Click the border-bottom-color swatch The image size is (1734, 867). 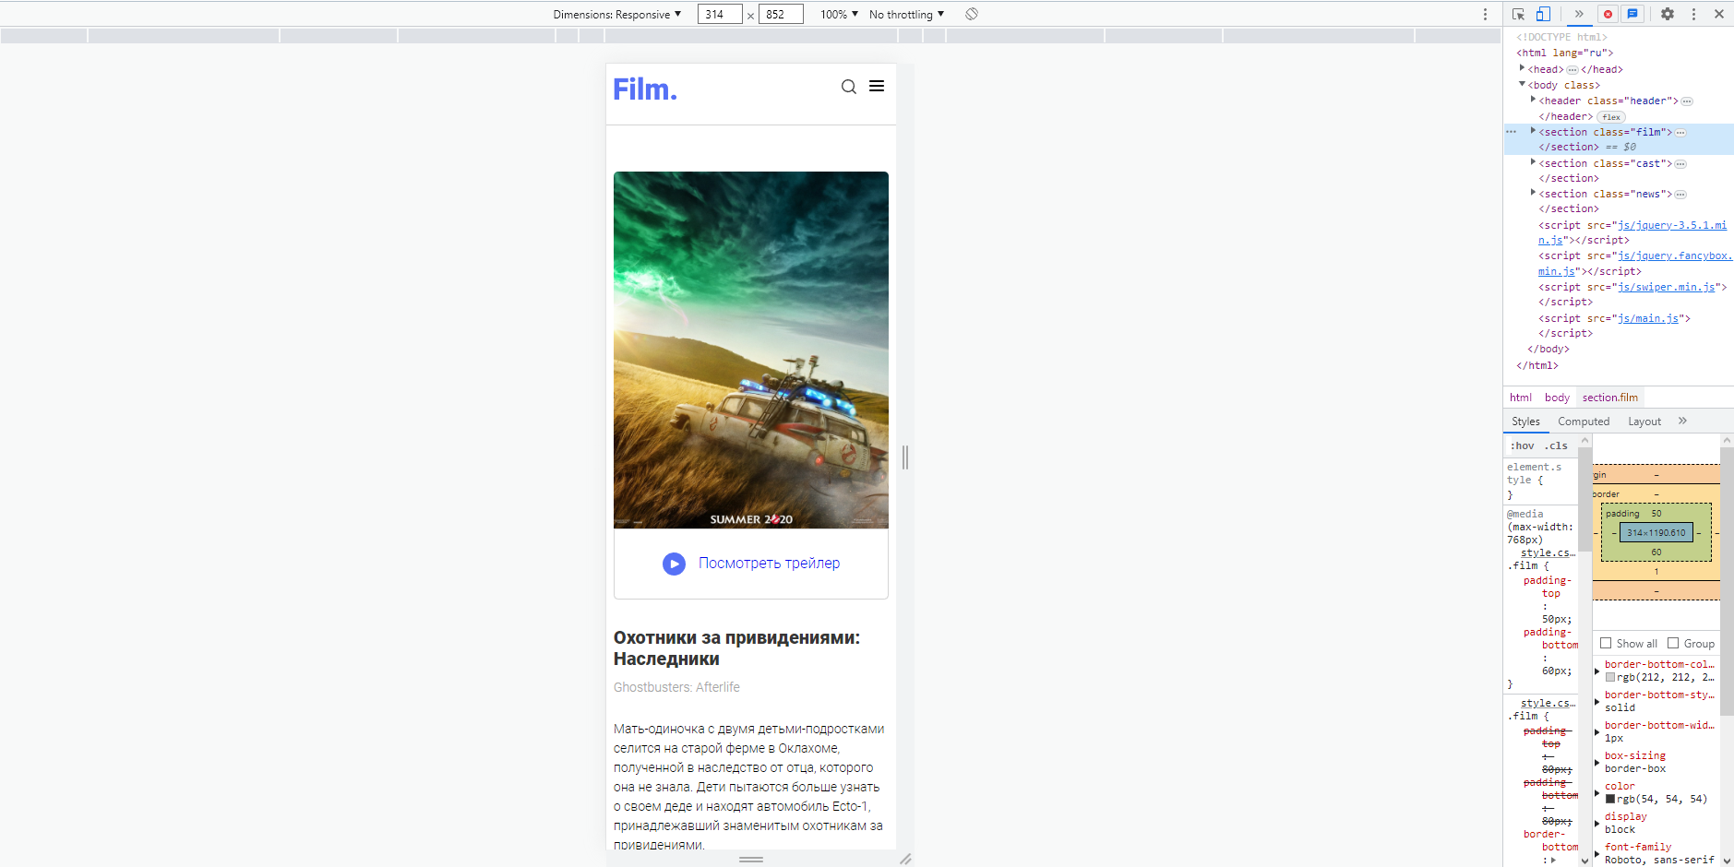coord(1612,676)
